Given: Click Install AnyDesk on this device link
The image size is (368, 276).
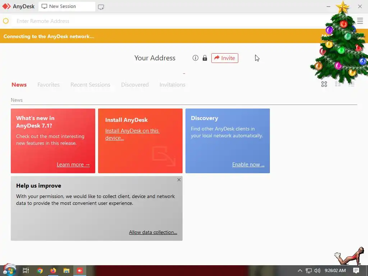Looking at the screenshot, I should pos(132,134).
